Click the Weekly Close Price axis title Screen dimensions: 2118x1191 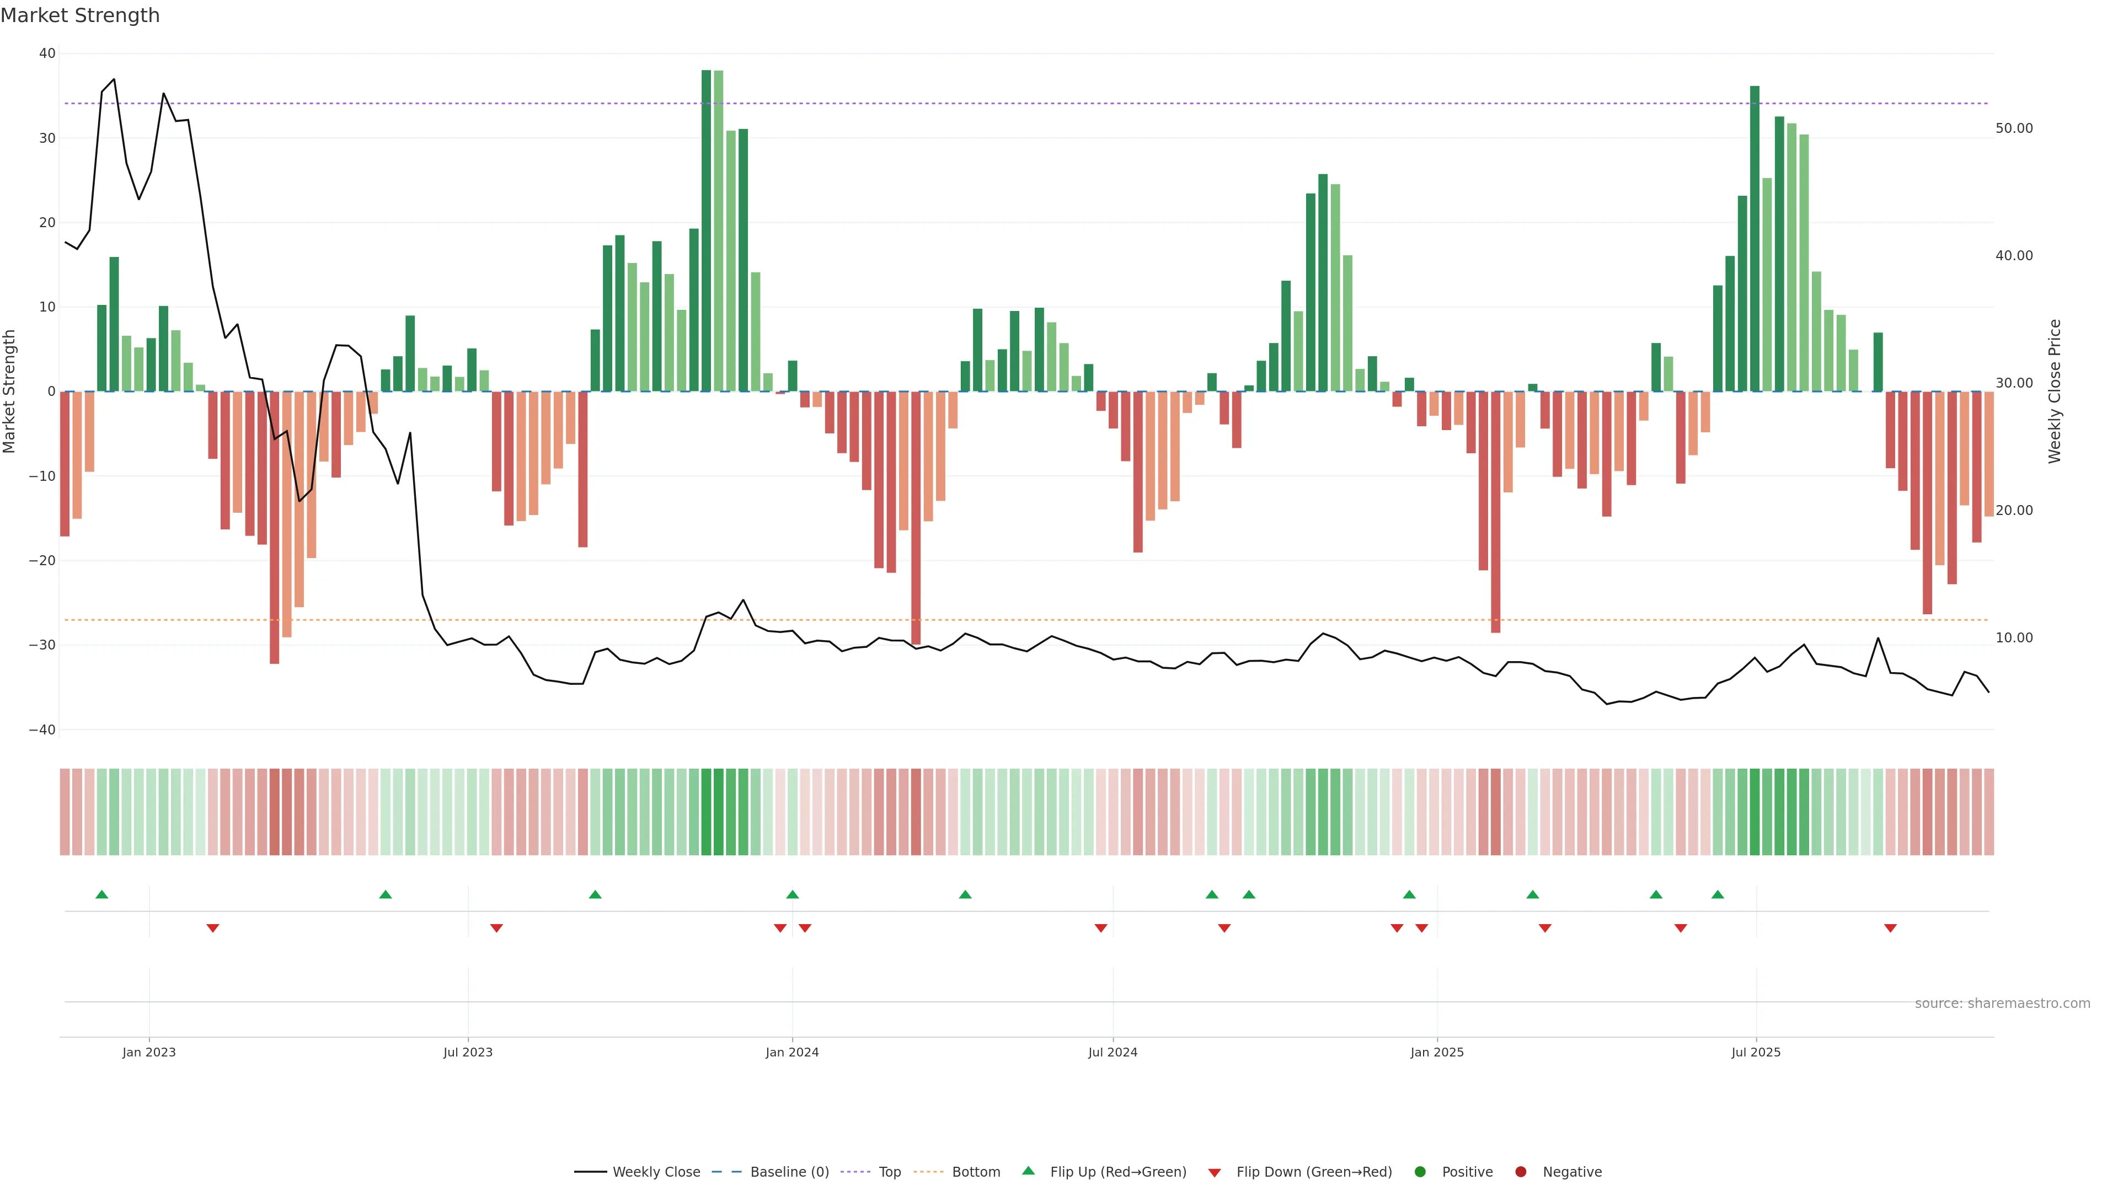(x=2055, y=391)
